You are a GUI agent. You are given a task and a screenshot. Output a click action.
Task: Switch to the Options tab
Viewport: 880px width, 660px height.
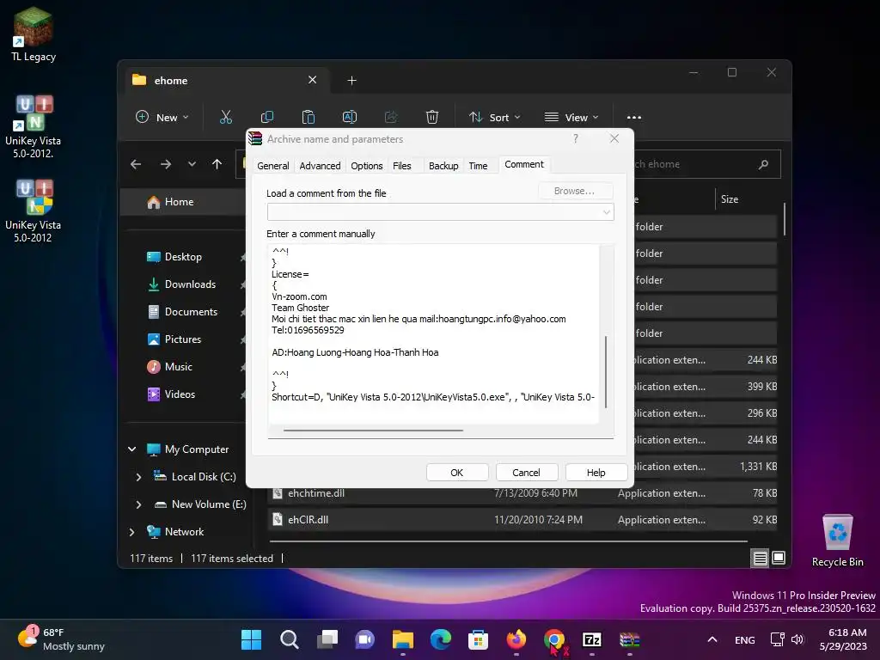point(366,166)
